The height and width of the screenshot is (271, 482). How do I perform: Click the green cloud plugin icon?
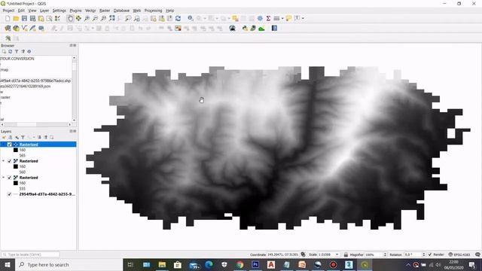261,29
